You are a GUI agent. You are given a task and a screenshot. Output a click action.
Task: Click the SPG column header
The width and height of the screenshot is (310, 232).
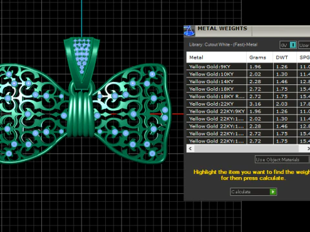pos(304,57)
